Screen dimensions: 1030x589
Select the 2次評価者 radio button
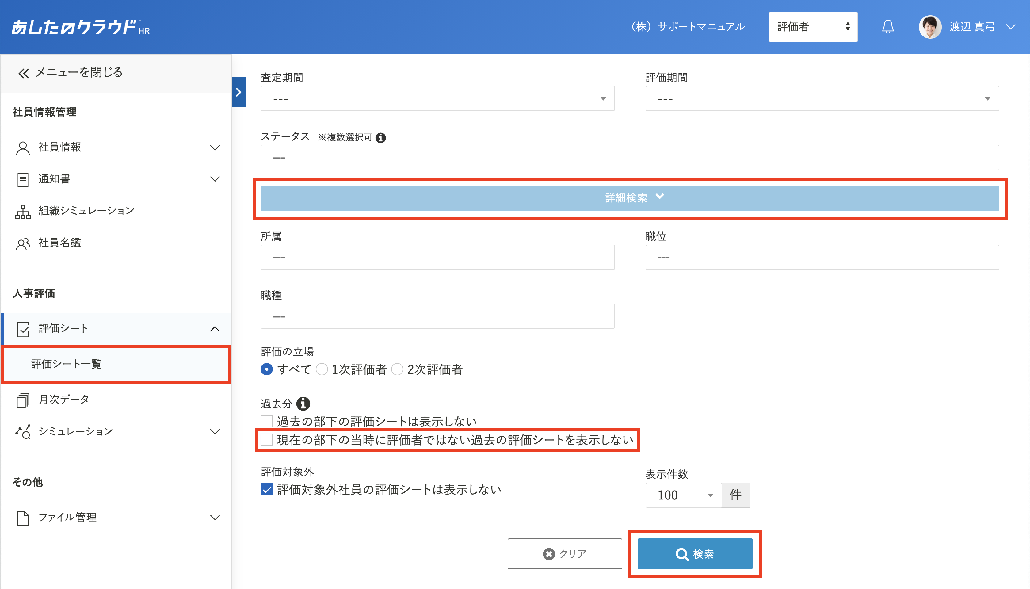tap(397, 369)
